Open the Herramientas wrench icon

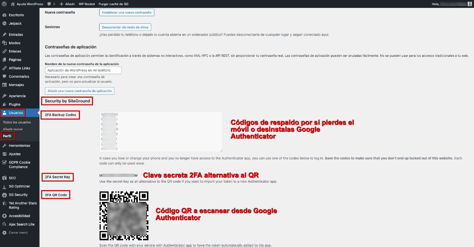pos(4,146)
